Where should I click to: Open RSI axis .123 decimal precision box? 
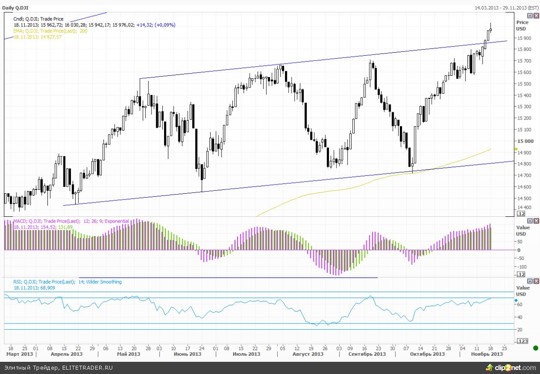click(x=521, y=341)
